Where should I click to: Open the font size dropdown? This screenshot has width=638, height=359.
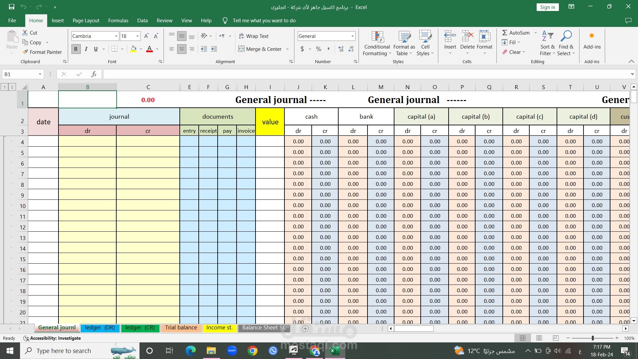(x=137, y=36)
